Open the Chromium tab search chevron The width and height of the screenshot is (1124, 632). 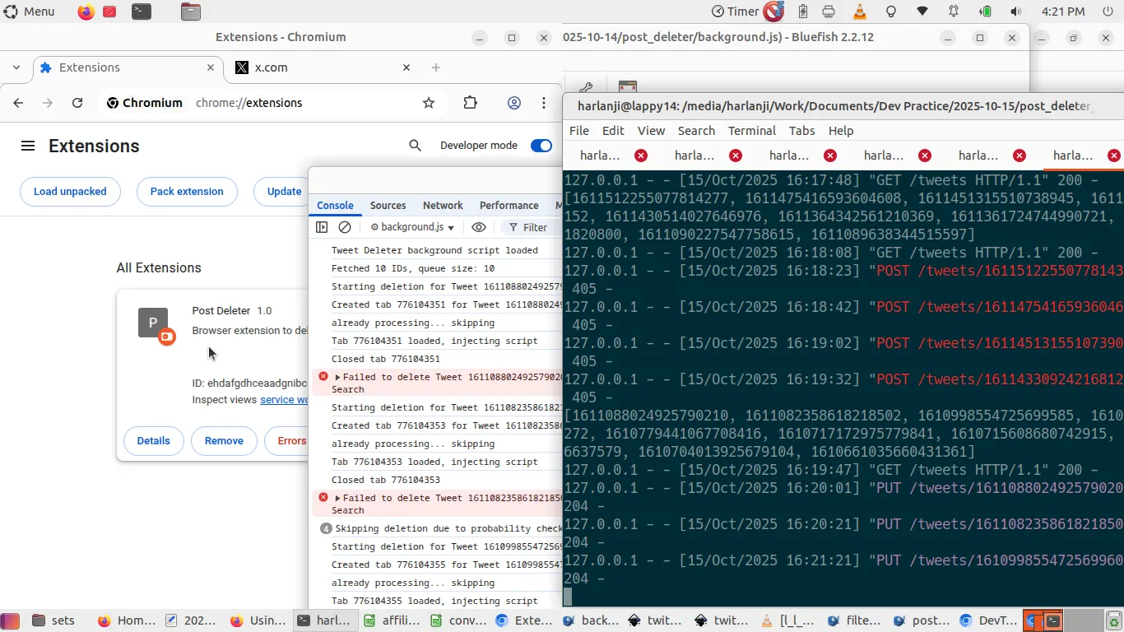click(16, 67)
